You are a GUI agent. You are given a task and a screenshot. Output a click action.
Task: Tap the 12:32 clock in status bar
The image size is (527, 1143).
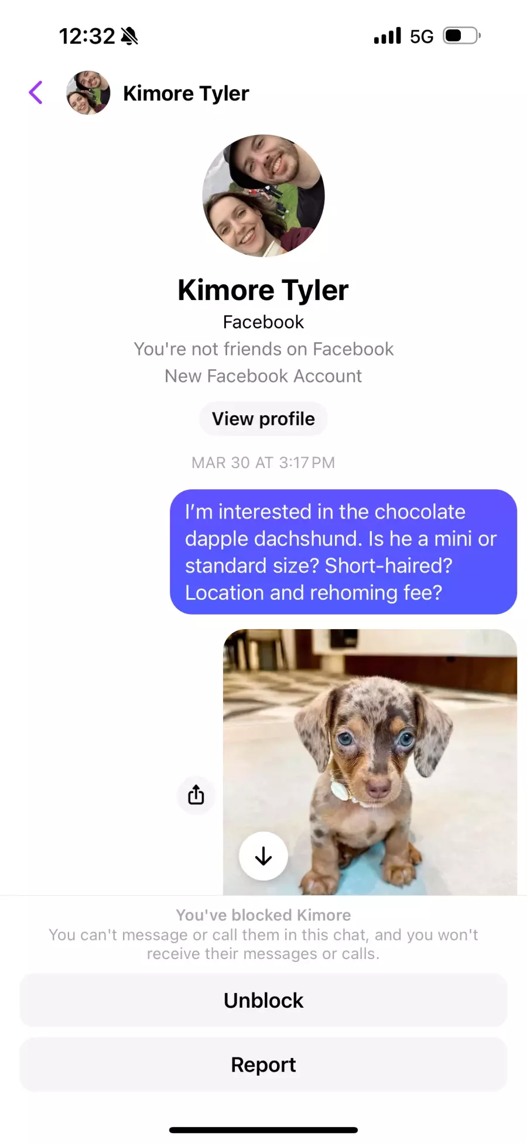[87, 36]
